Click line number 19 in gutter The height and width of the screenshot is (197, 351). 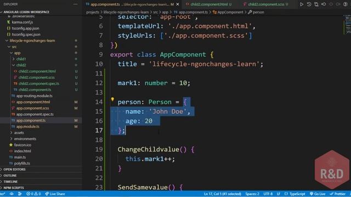(x=99, y=149)
